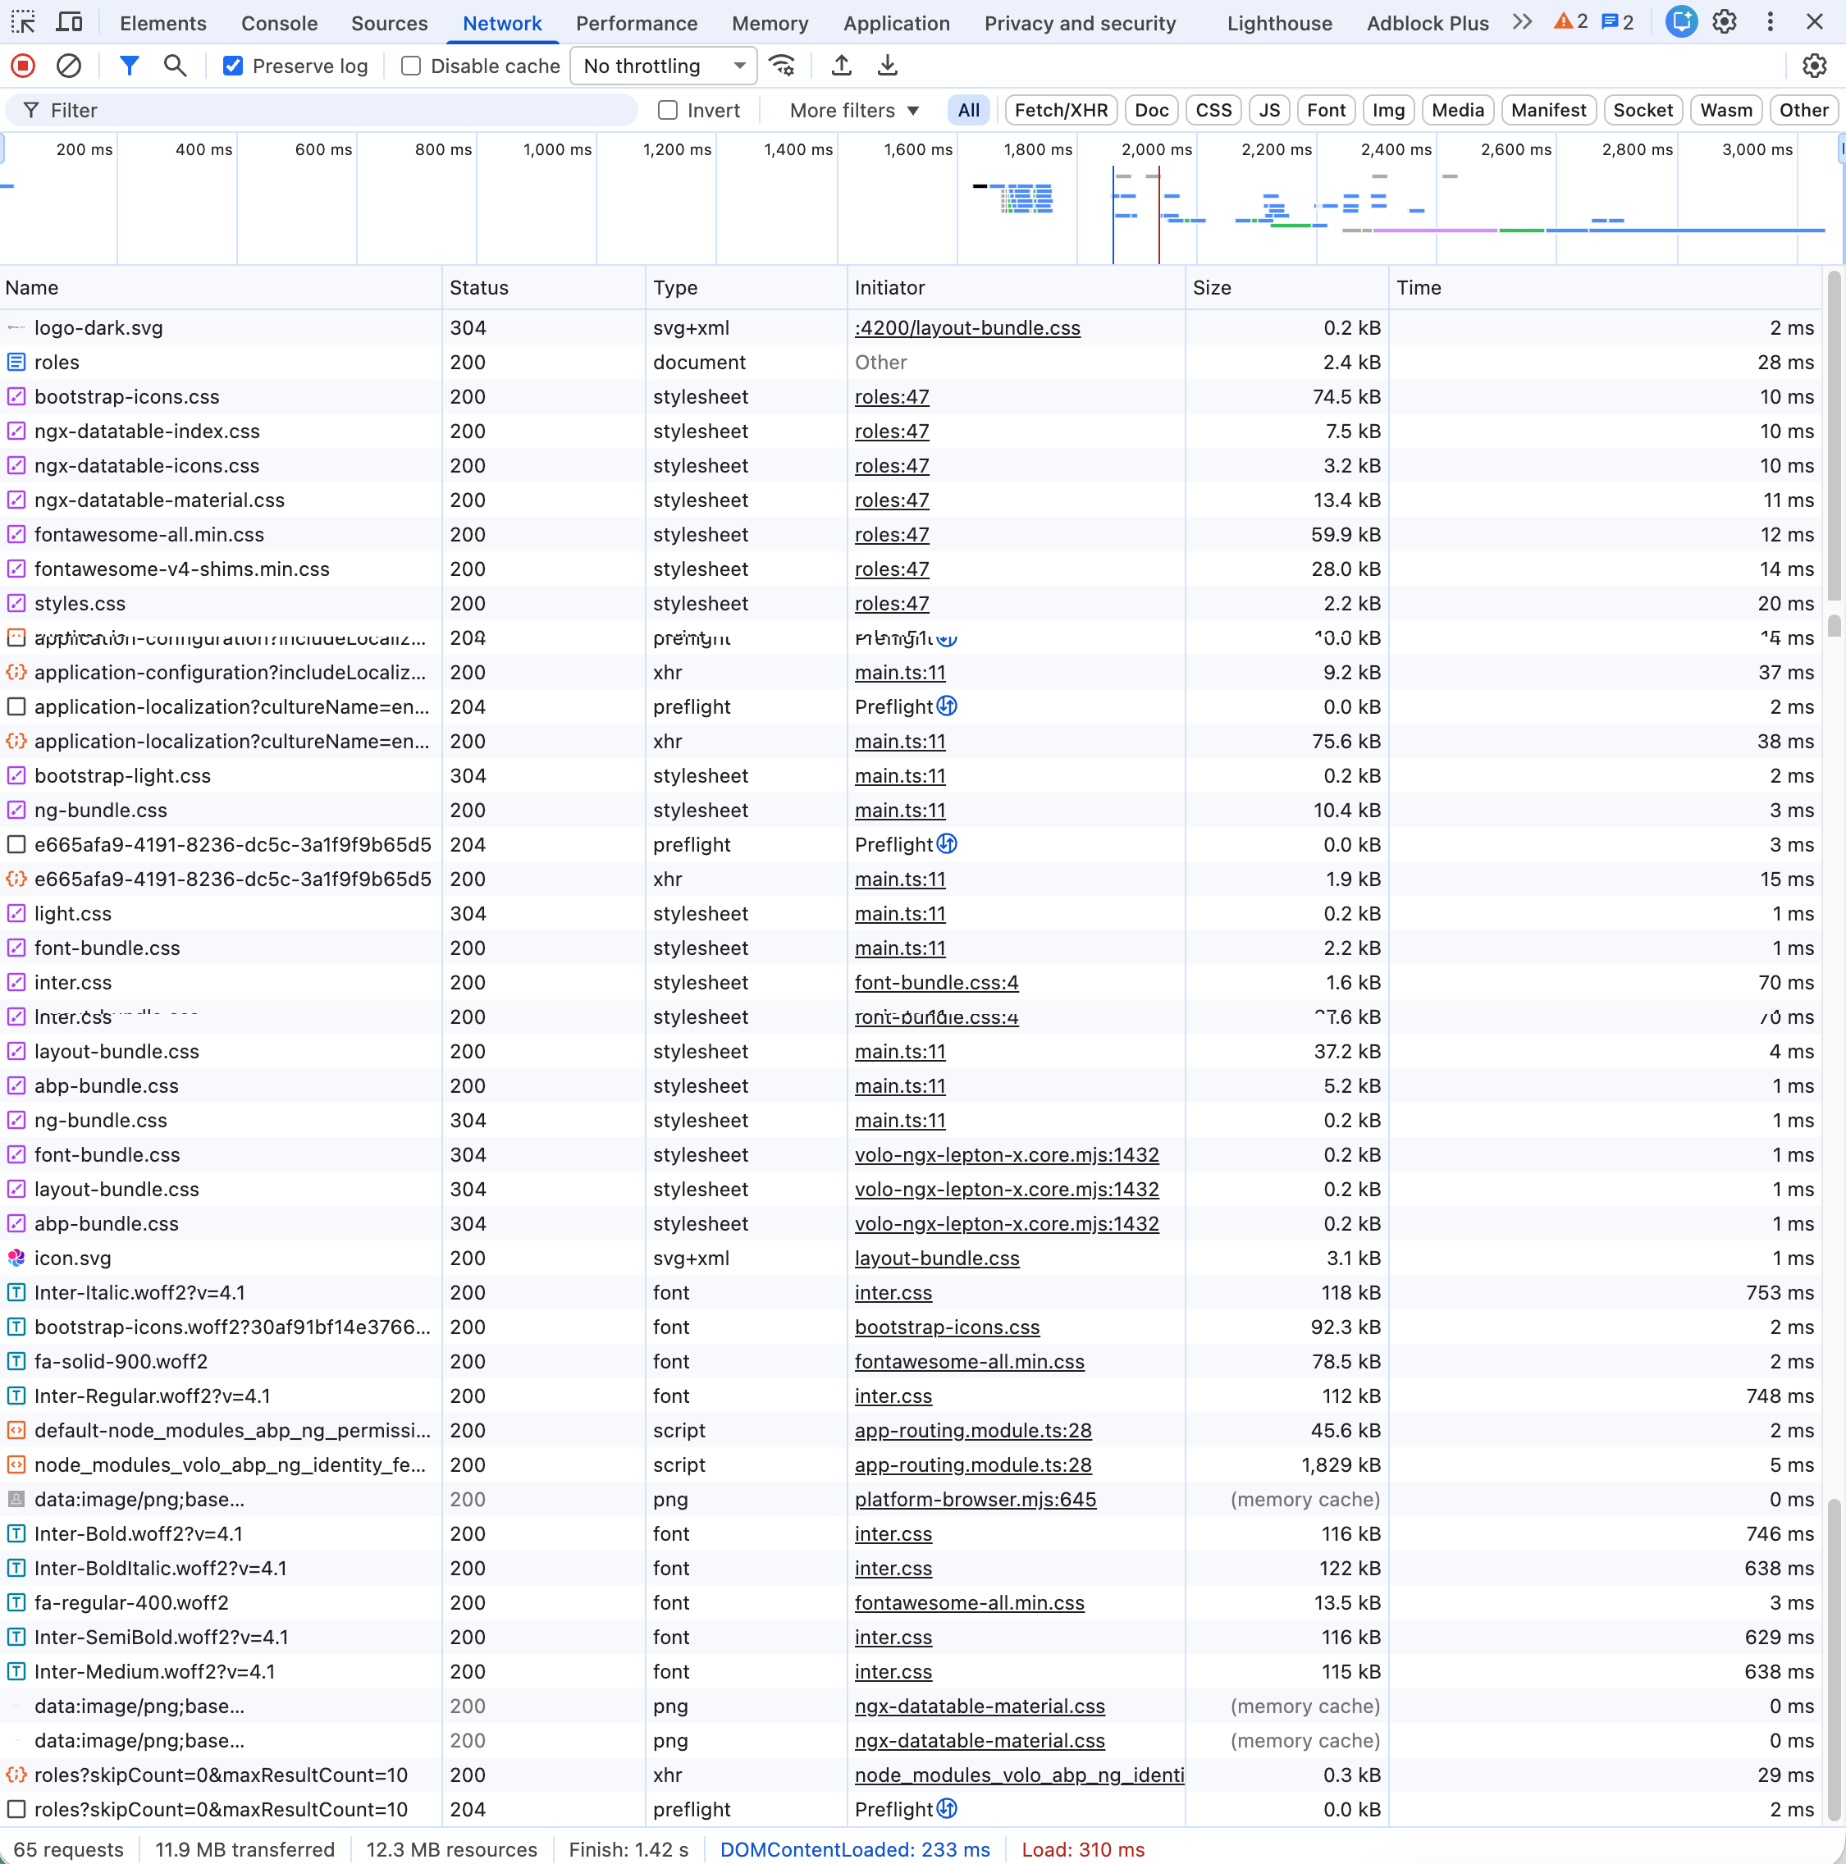Clear the network log

pyautogui.click(x=69, y=66)
